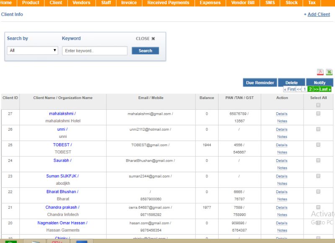
Task: Check the box for client mahalakshmi
Action: (x=318, y=114)
